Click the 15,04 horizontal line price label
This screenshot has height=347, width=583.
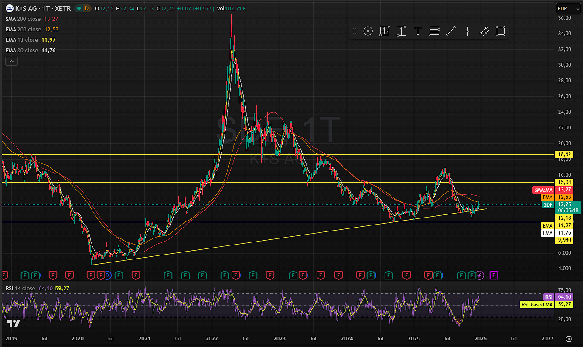[564, 182]
